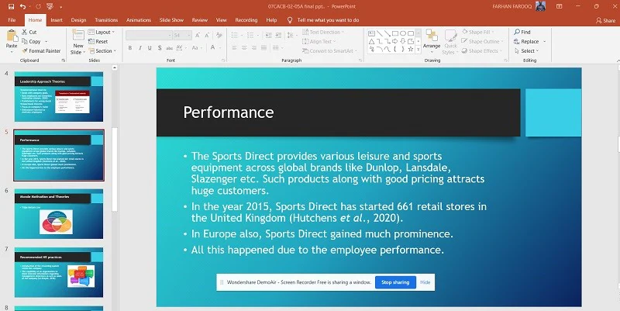Open the font size box showing 54
Viewport: 620px width, 311px height.
182,36
